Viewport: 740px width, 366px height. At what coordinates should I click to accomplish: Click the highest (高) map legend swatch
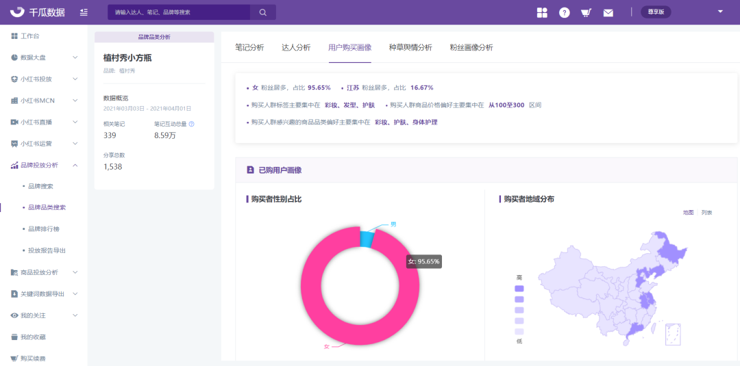[519, 289]
